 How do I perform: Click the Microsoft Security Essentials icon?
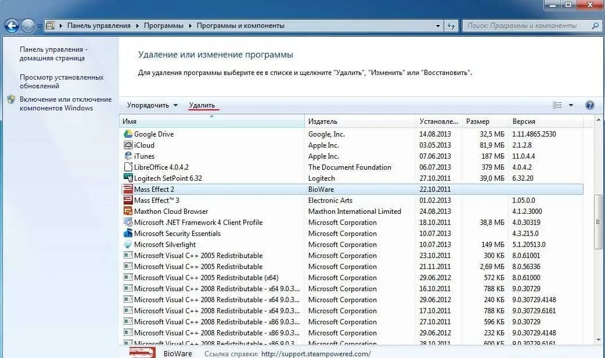coord(128,233)
